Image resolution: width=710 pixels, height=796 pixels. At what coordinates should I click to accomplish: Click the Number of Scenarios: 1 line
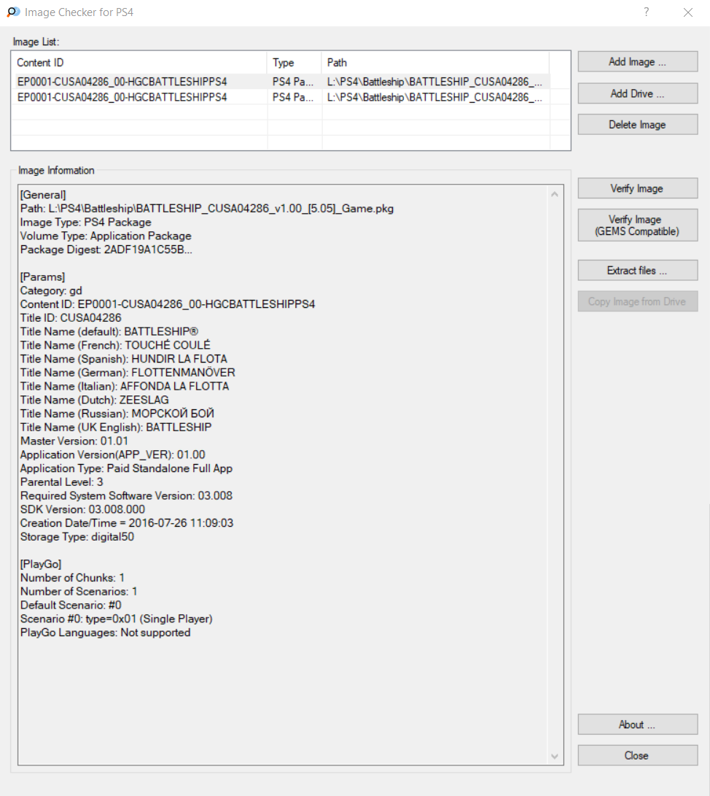(x=79, y=592)
